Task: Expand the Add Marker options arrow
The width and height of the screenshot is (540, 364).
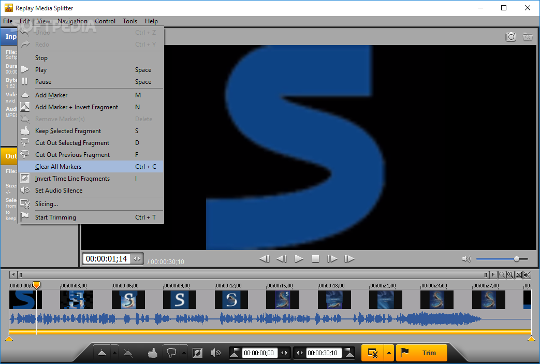Action: 114,353
